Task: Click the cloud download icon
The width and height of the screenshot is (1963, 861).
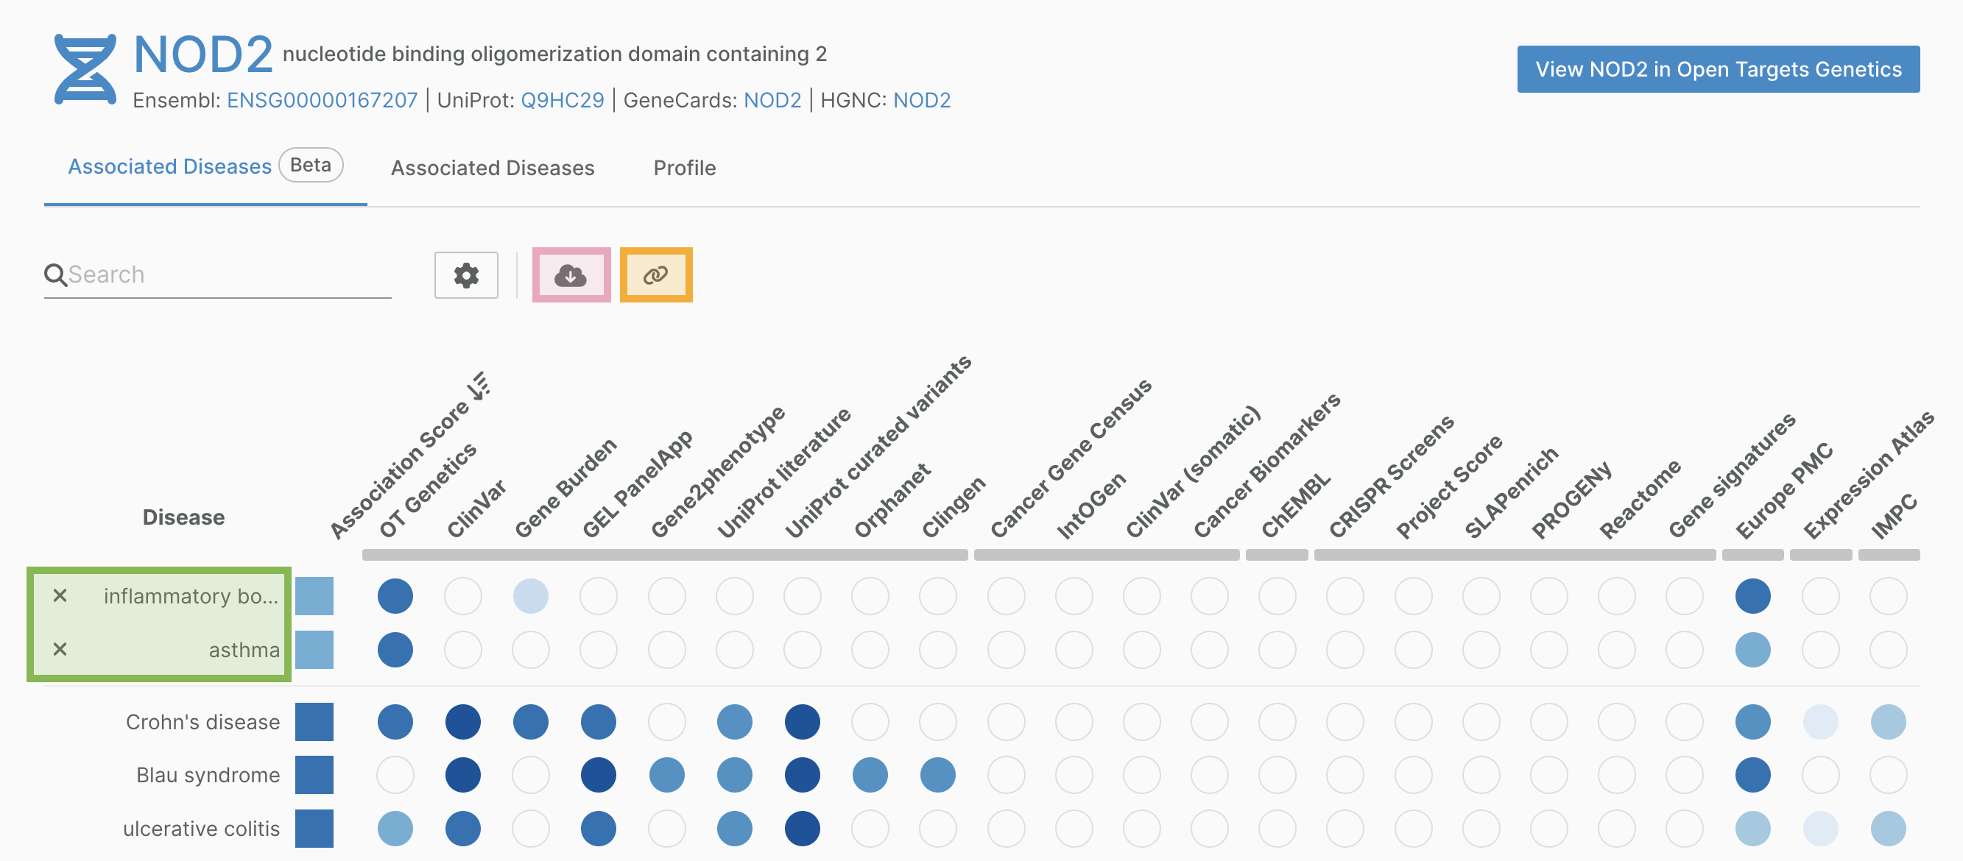Action: point(571,274)
